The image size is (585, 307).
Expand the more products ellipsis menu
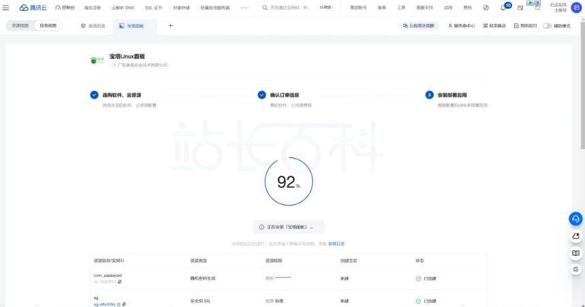[x=244, y=7]
